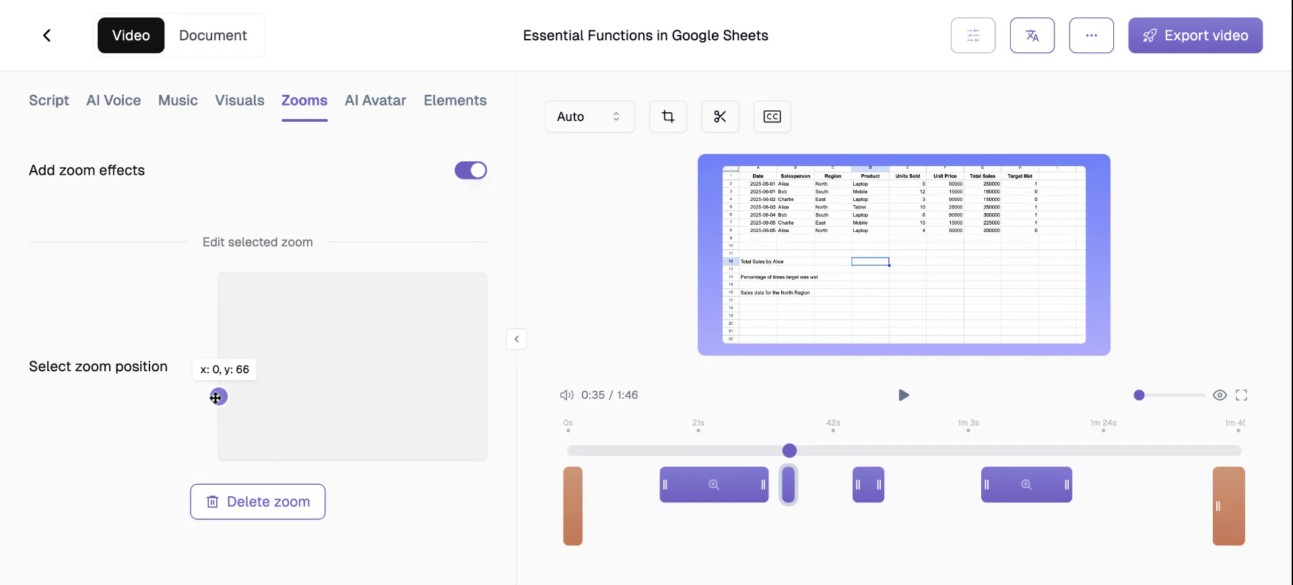Open the AI Voice tab
The width and height of the screenshot is (1293, 585).
pos(114,100)
